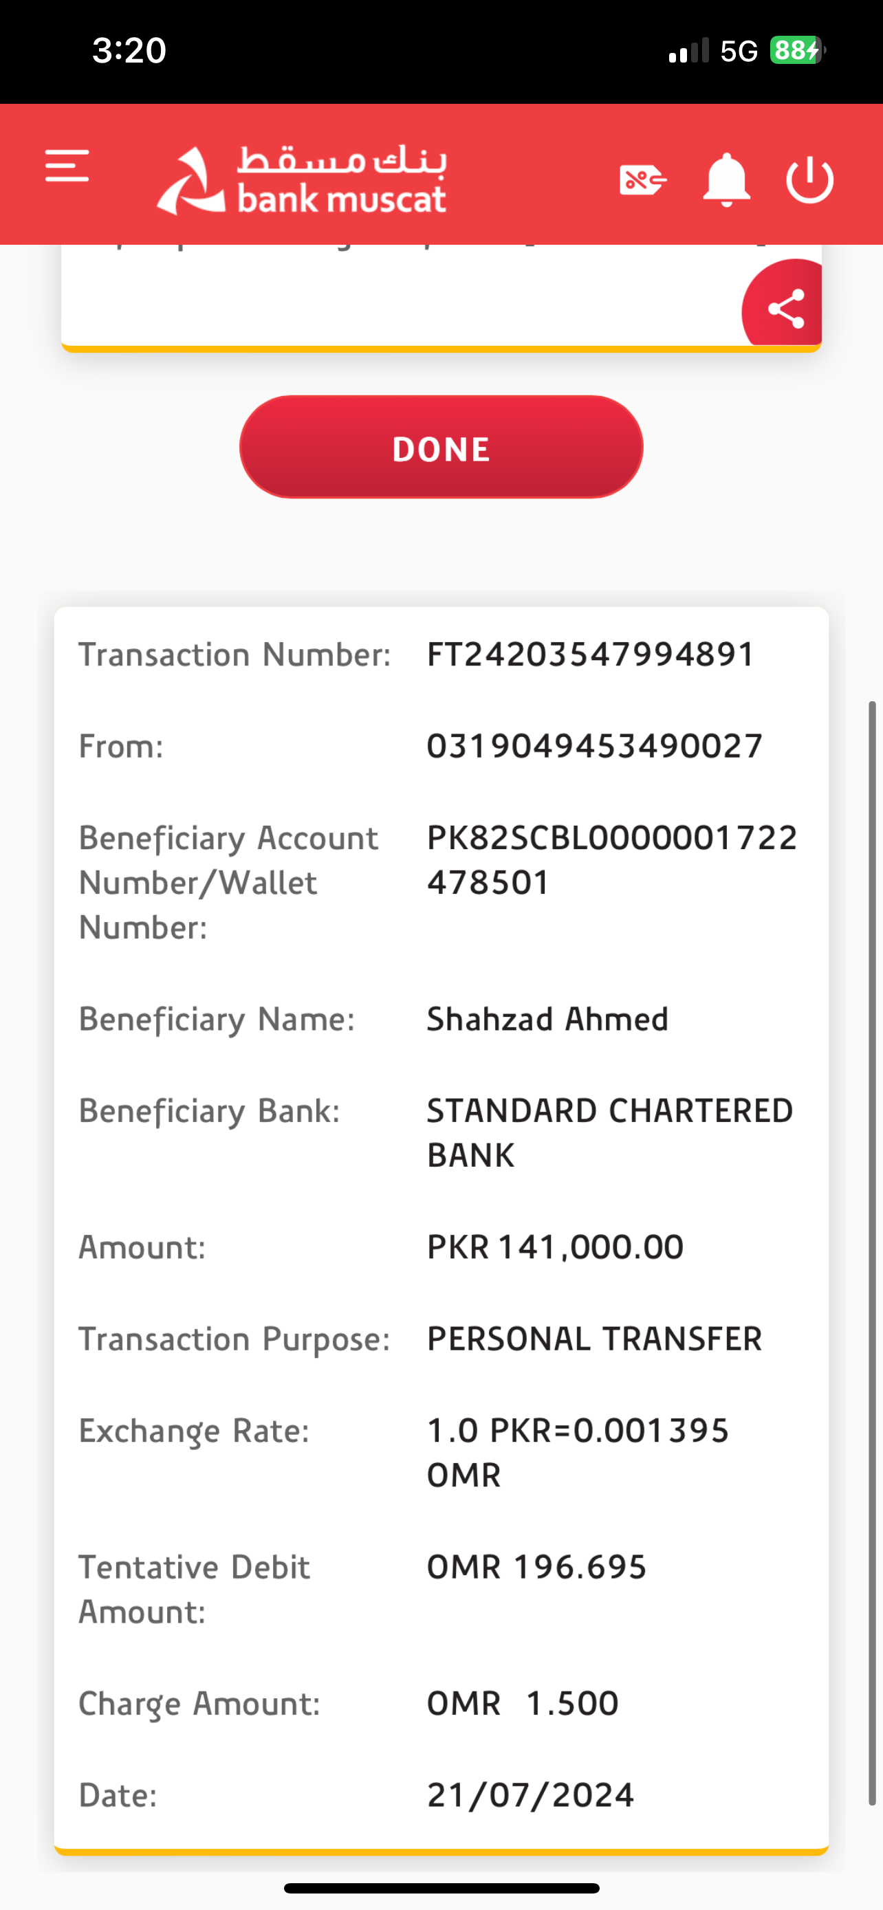The width and height of the screenshot is (883, 1910).
Task: Tap the bank muscat logo
Action: click(x=302, y=180)
